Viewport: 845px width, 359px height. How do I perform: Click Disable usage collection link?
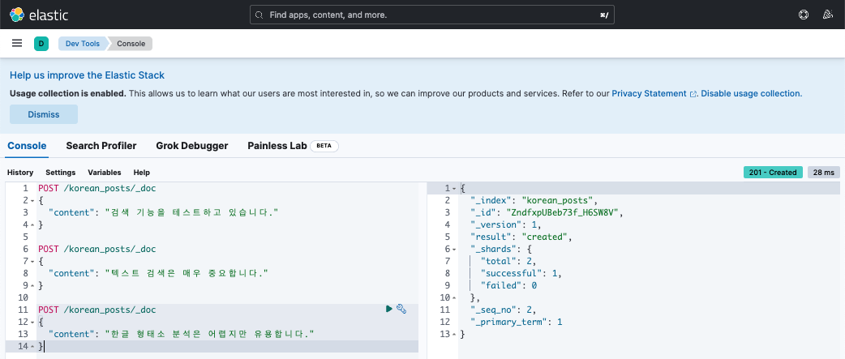(751, 93)
